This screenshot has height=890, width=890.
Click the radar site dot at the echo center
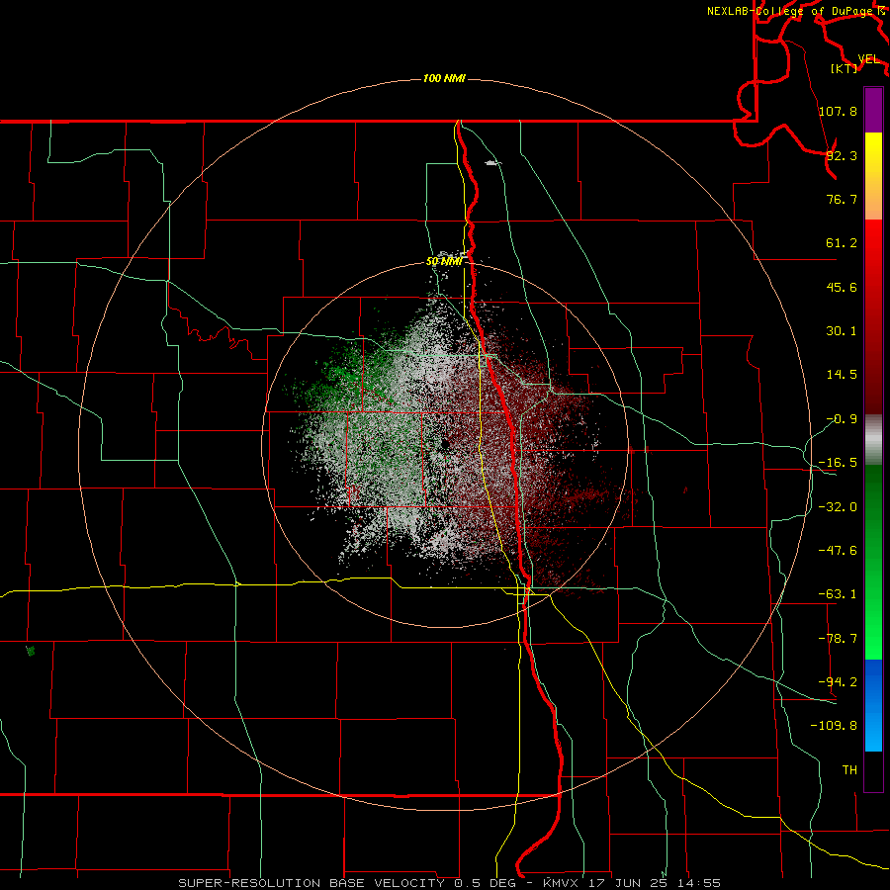[446, 444]
